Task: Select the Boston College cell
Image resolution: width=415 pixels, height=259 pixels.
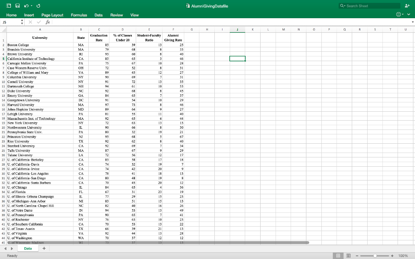Action: pyautogui.click(x=40, y=45)
